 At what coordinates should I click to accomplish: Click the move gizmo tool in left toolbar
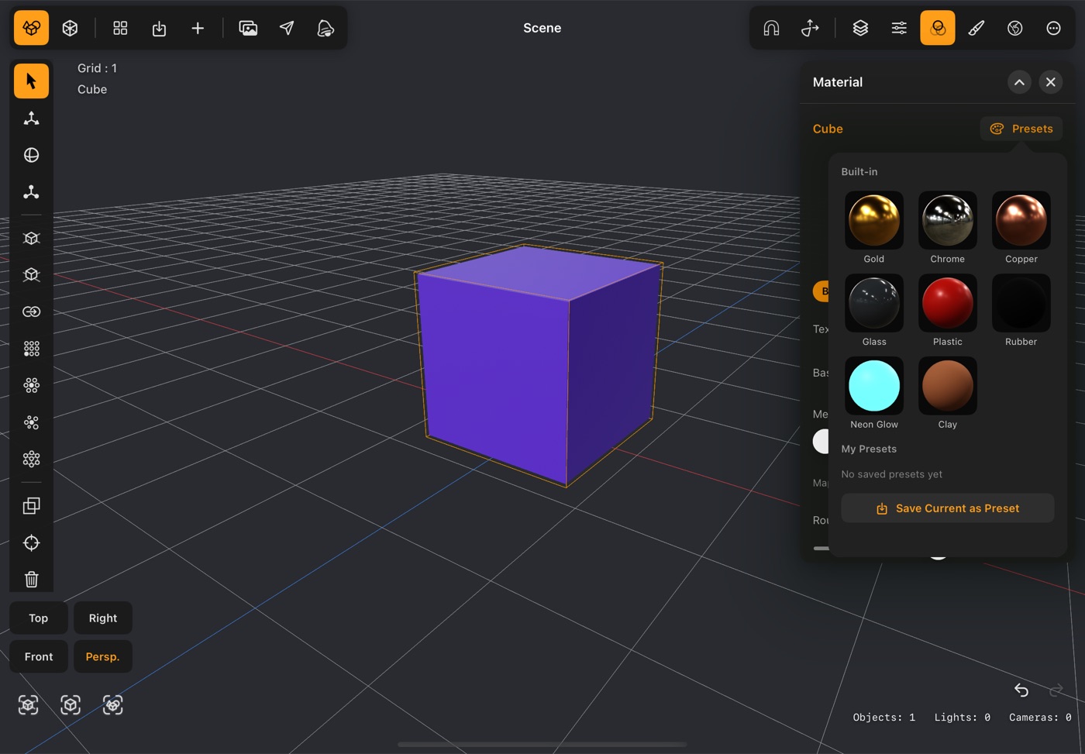[31, 119]
